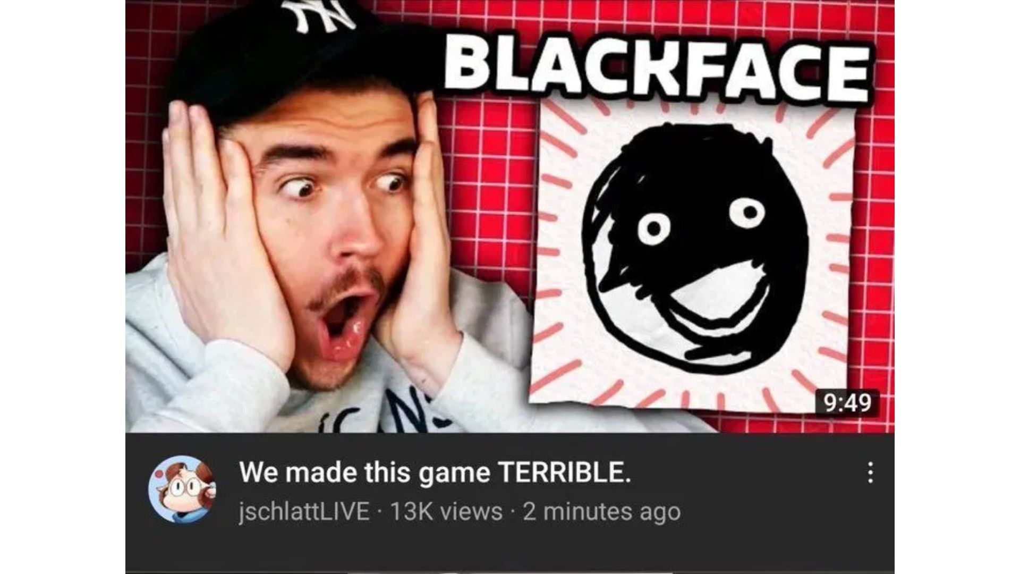The height and width of the screenshot is (574, 1020).
Task: Click the word TERRIBLE in the title
Action: [563, 472]
